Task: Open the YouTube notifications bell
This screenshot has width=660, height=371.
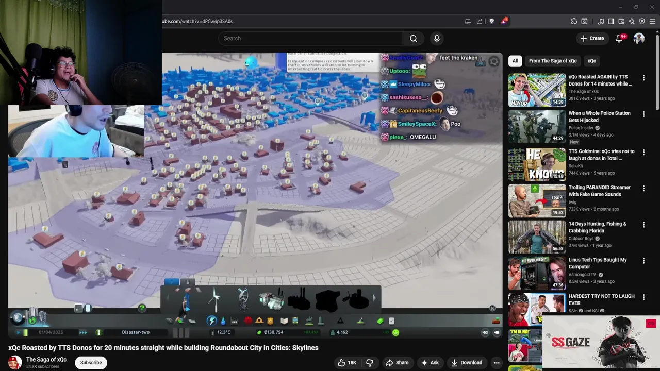Action: click(619, 38)
